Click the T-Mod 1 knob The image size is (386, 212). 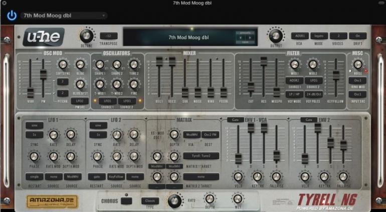click(x=100, y=84)
